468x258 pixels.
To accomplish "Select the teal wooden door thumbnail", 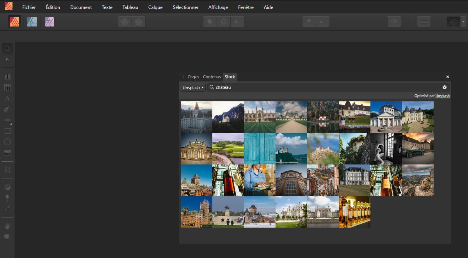I will pos(260,148).
